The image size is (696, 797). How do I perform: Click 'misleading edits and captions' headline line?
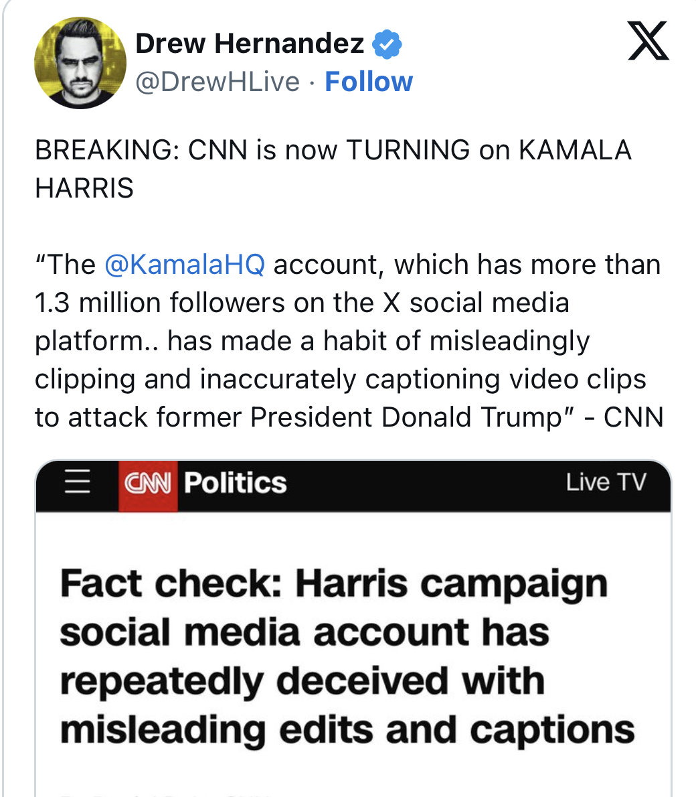(347, 730)
